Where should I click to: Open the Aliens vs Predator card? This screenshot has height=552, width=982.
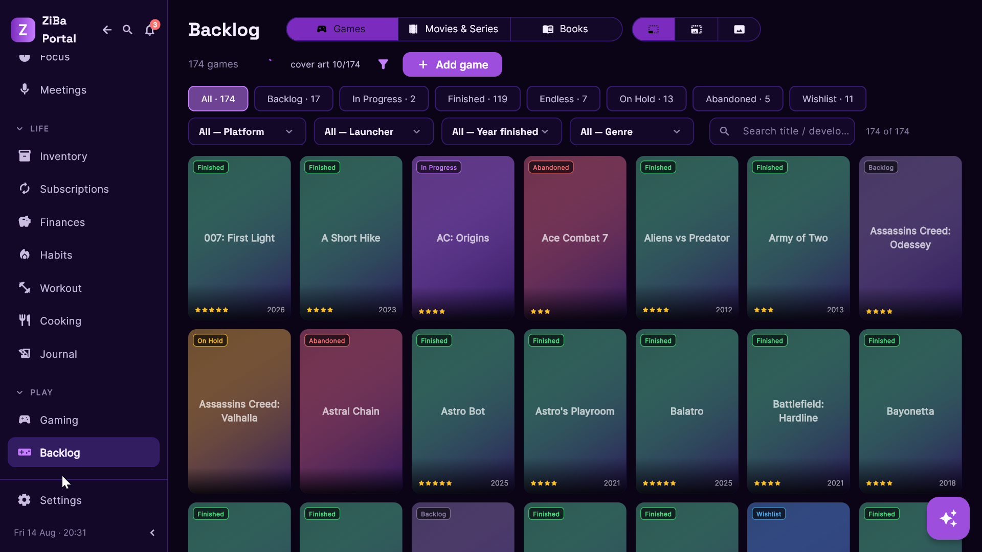click(687, 238)
